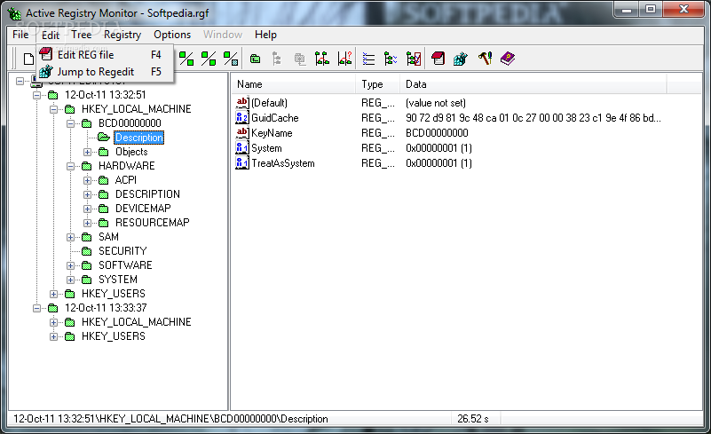Click the green folder scan toolbar icon
Viewport: 711px width, 434px height.
click(x=256, y=59)
